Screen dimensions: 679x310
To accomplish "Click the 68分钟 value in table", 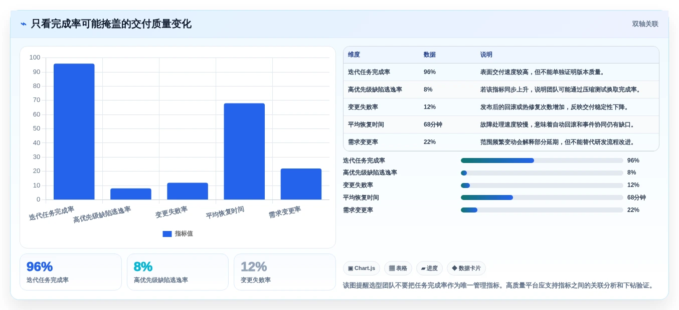I will (433, 124).
